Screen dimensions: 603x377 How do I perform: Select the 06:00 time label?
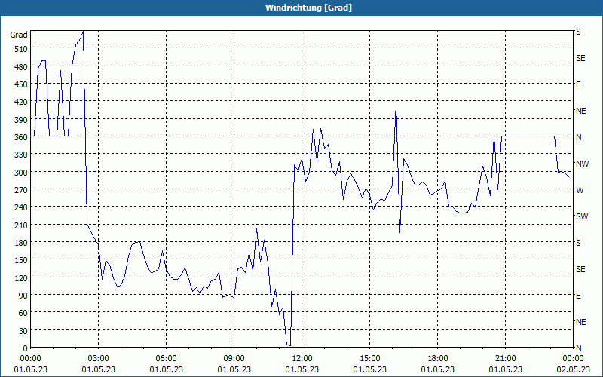point(166,359)
